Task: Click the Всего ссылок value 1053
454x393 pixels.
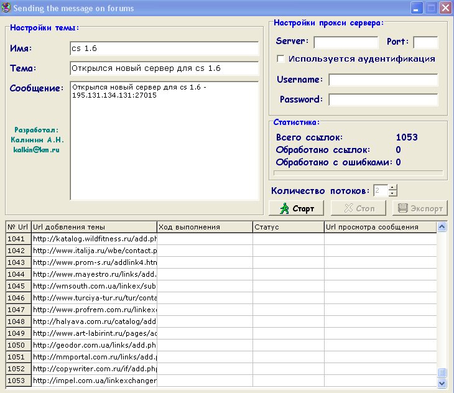Action: coord(407,137)
